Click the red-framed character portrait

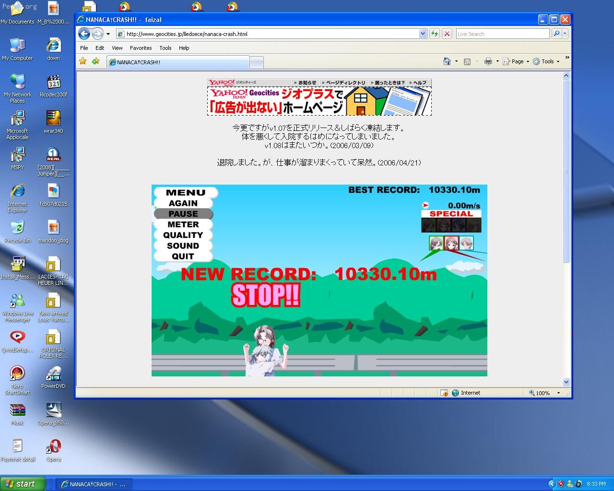[x=451, y=243]
